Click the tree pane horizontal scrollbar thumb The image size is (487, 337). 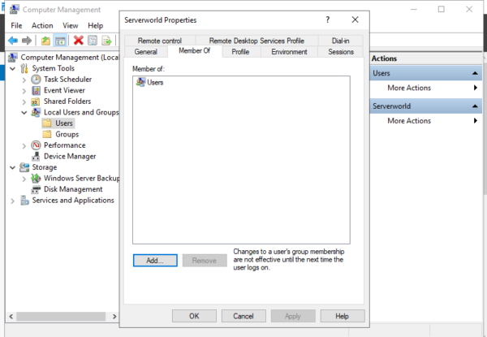(61, 316)
